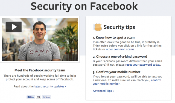Click the confirm your mobile number link
The width and height of the screenshot is (175, 103).
pyautogui.click(x=127, y=82)
